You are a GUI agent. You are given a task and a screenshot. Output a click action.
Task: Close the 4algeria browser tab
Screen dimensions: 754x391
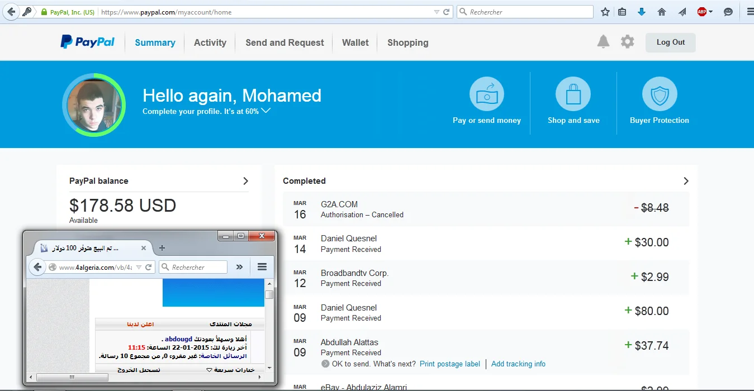(x=144, y=248)
